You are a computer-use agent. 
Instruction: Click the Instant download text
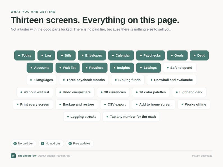coord(202,156)
